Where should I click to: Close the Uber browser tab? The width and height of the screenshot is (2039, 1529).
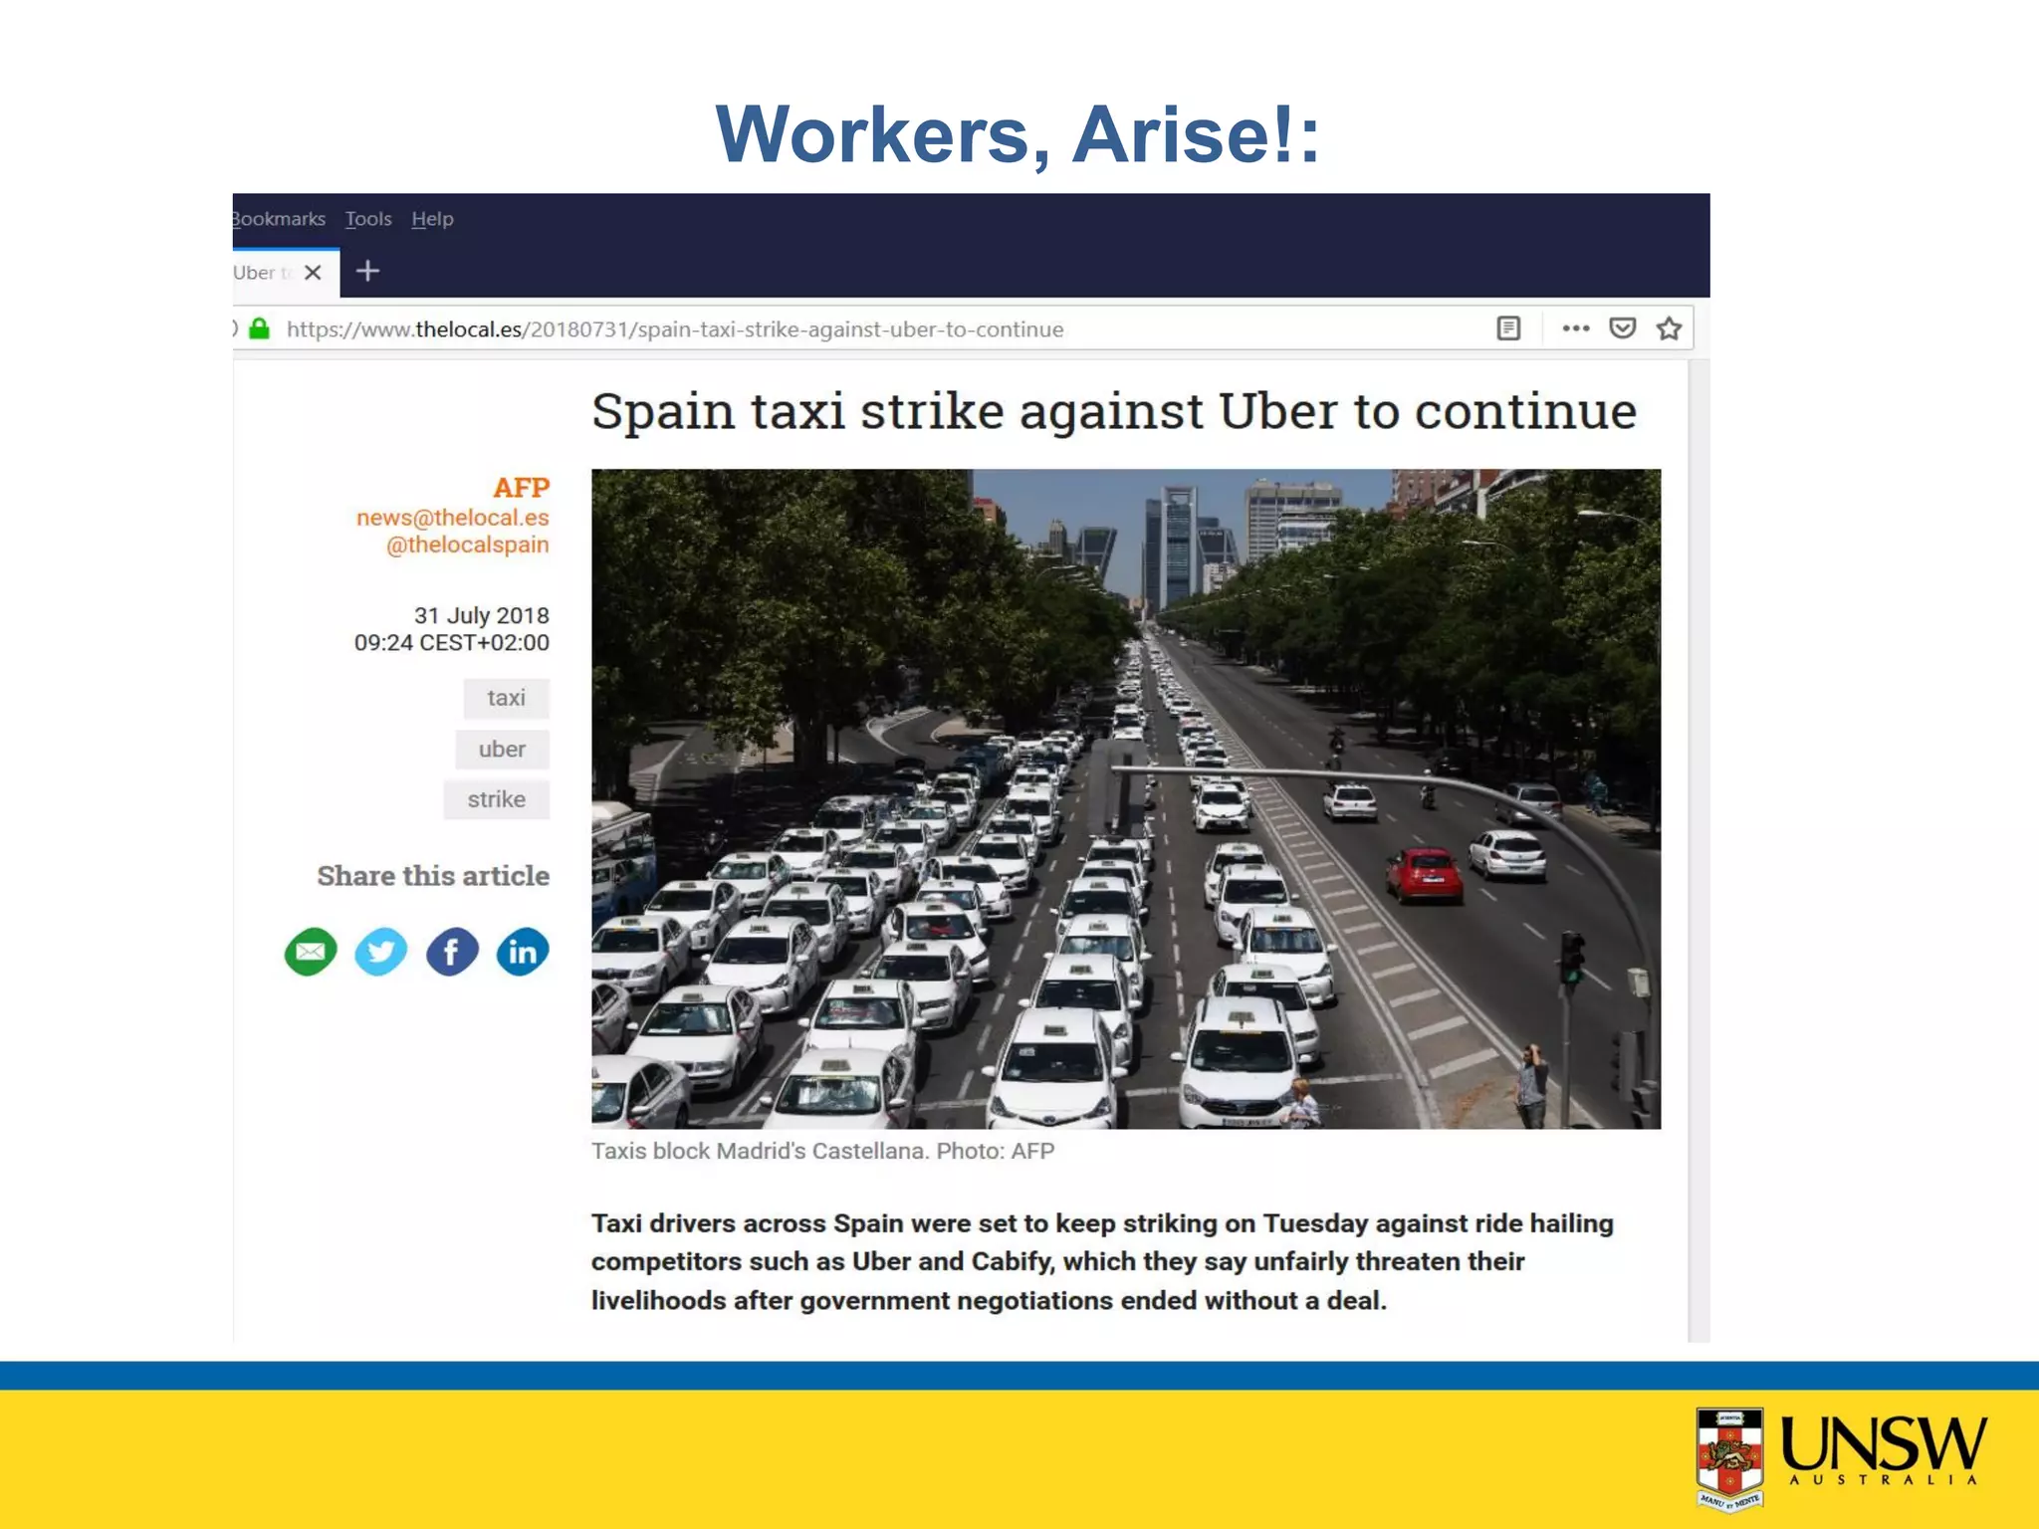coord(313,273)
